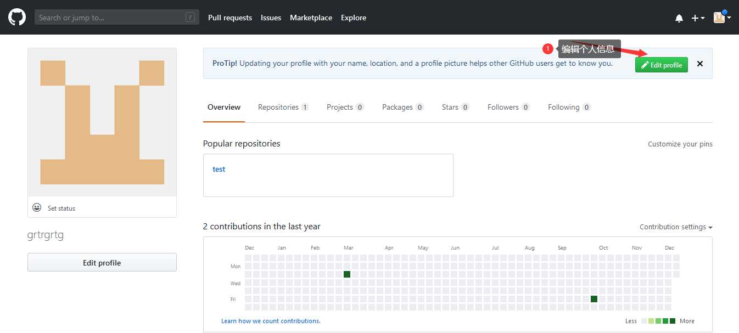Click the 2 contributions in the last year heading
The width and height of the screenshot is (739, 333).
(x=262, y=226)
